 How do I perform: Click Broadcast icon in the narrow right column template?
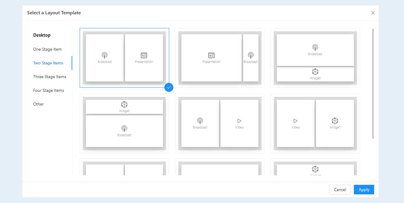[251, 55]
